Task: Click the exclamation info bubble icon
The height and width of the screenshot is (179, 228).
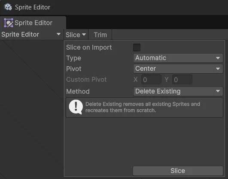Action: pos(76,107)
